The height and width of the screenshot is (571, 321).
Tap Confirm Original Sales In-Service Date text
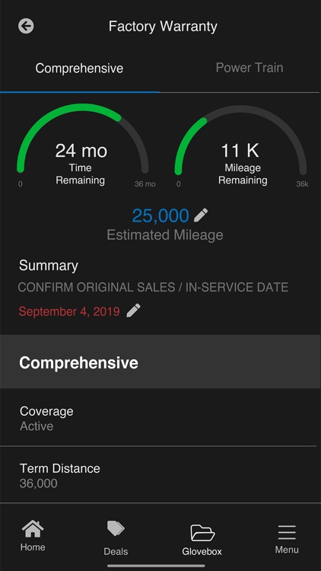tap(153, 287)
